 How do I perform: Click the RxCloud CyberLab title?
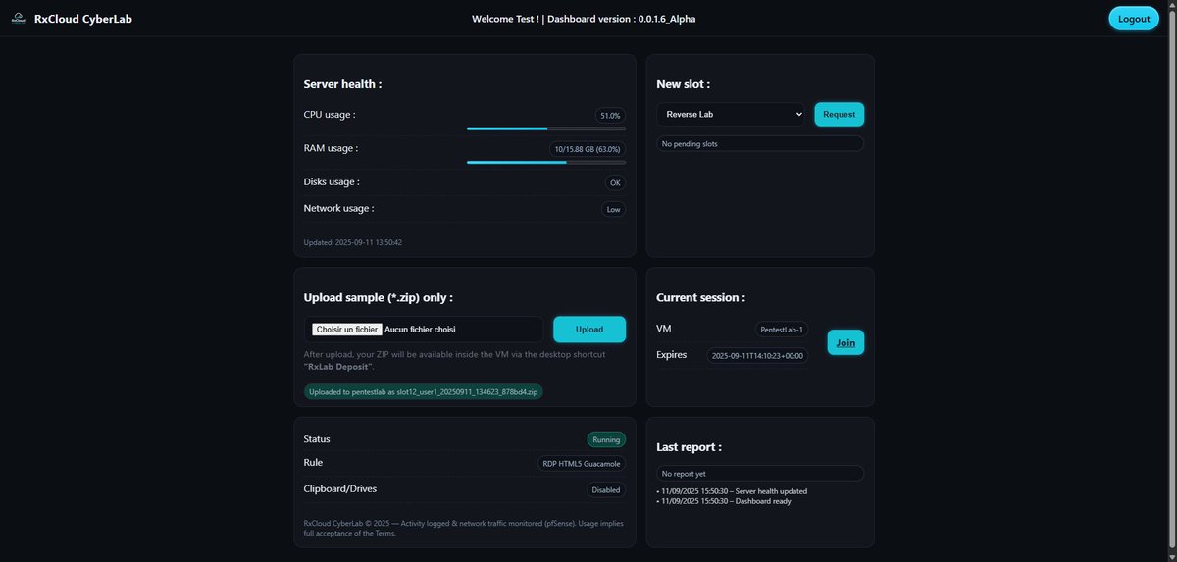pyautogui.click(x=82, y=19)
